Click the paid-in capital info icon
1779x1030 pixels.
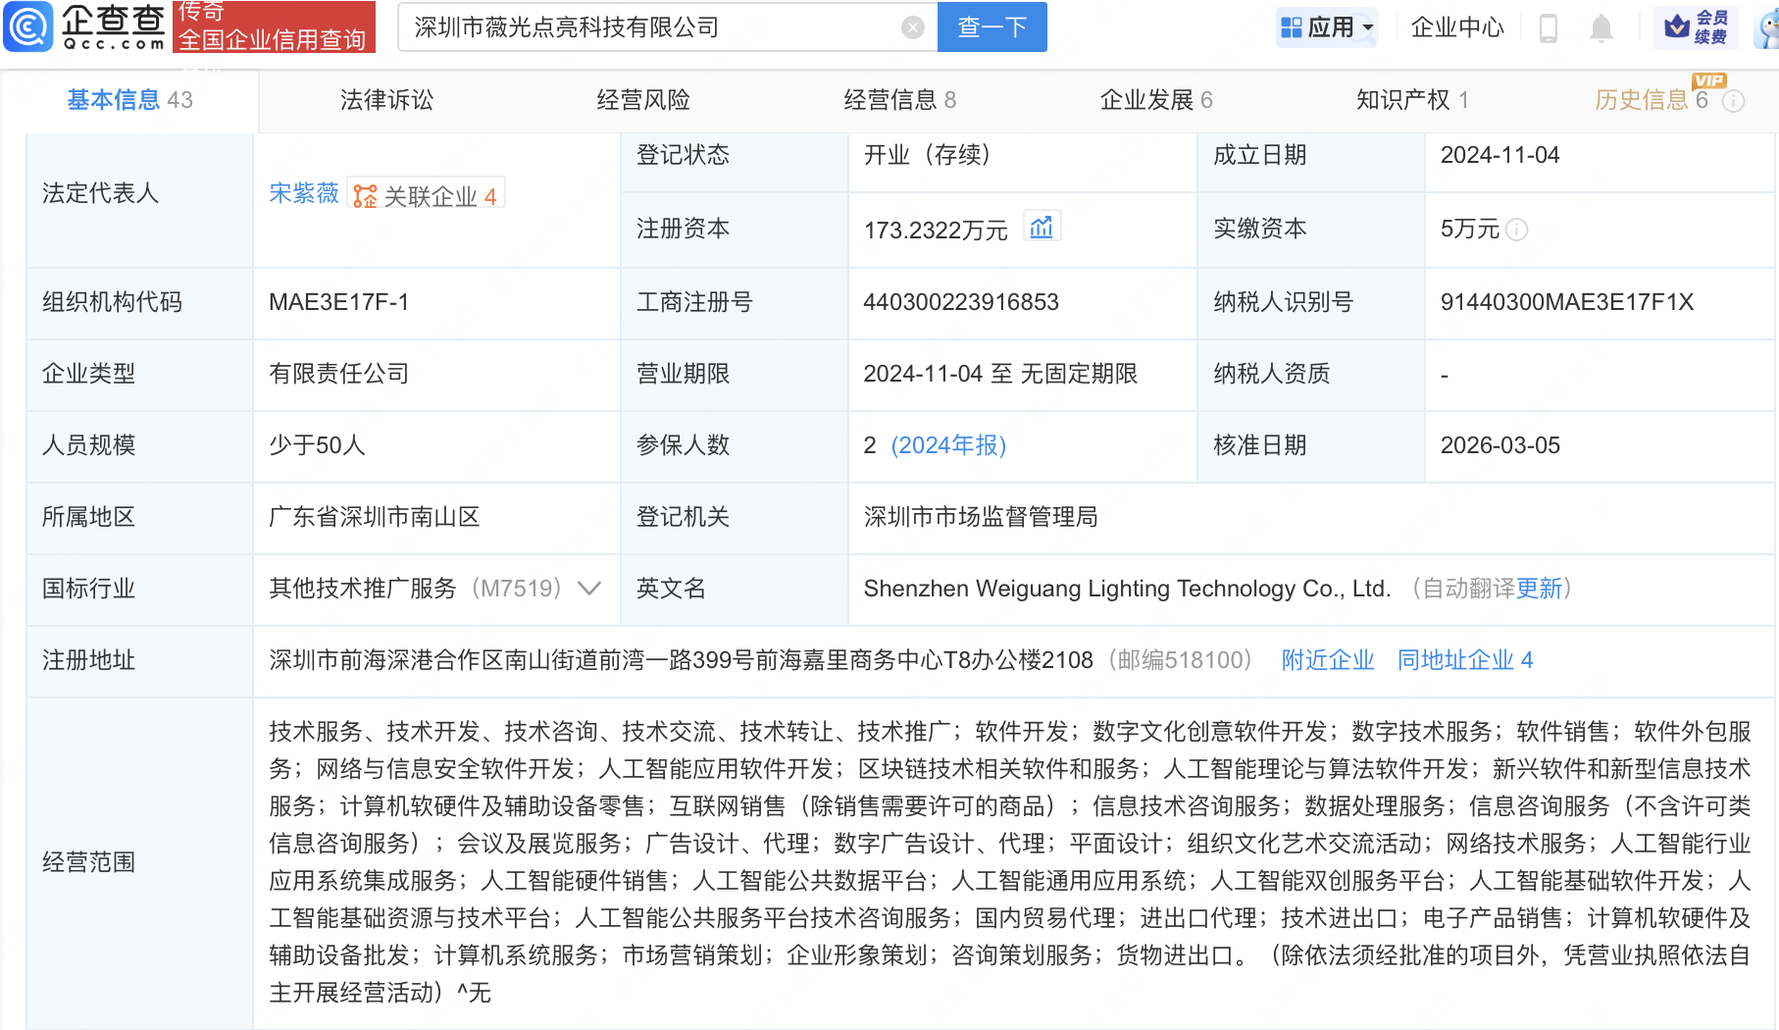[x=1516, y=230]
